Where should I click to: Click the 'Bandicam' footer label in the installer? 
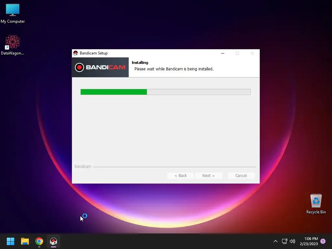click(83, 167)
